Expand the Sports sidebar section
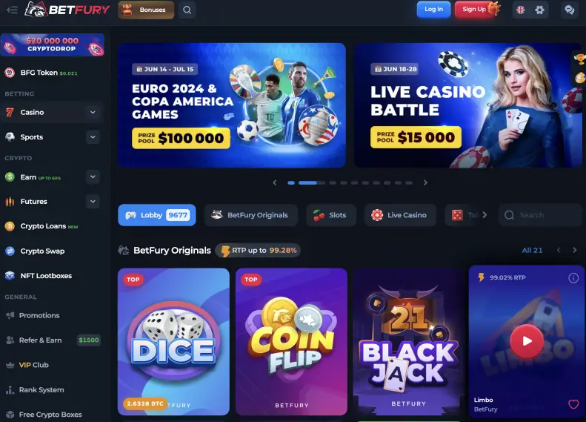The image size is (586, 422). tap(93, 137)
